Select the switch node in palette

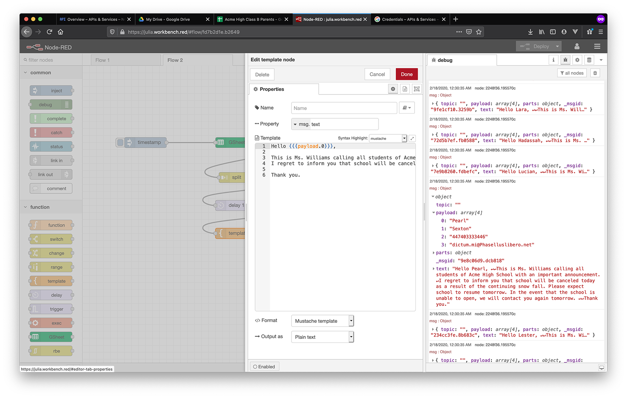(51, 239)
